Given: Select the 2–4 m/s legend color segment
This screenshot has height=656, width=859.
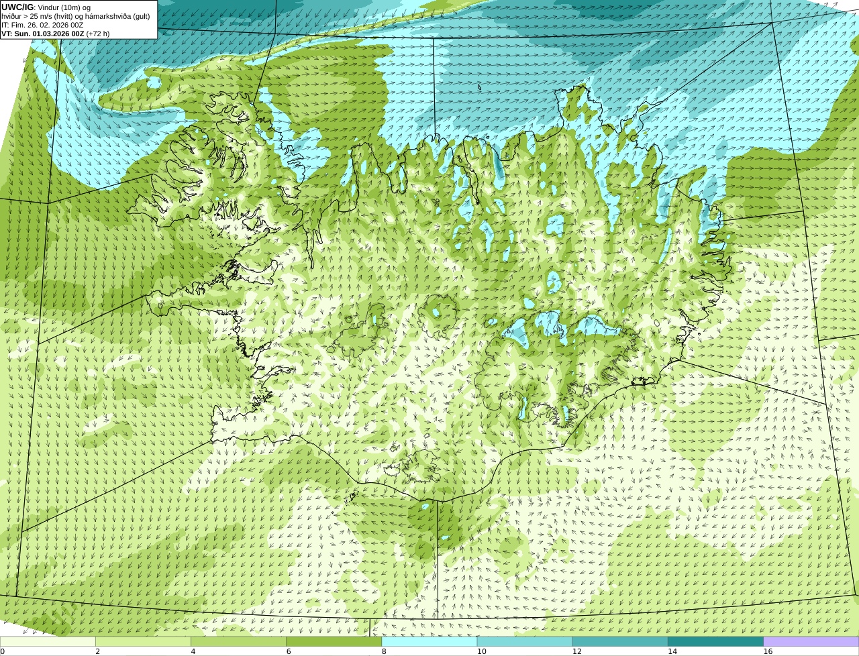Looking at the screenshot, I should [143, 642].
